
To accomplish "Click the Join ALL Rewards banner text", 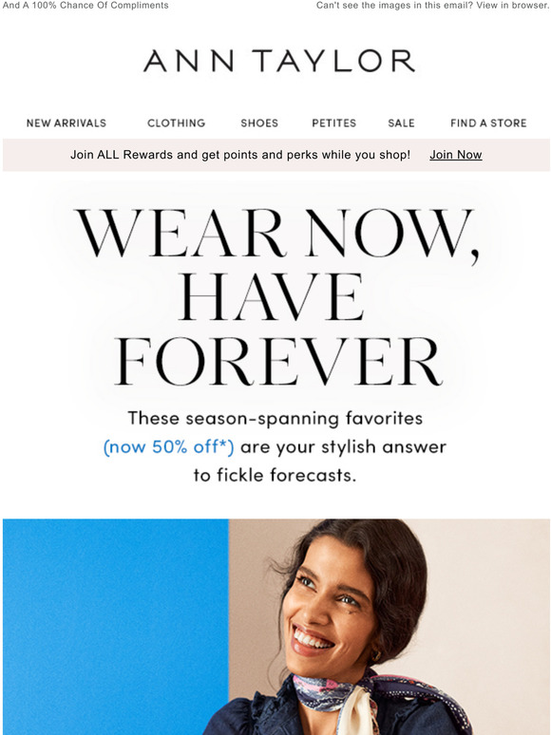I will (x=240, y=155).
